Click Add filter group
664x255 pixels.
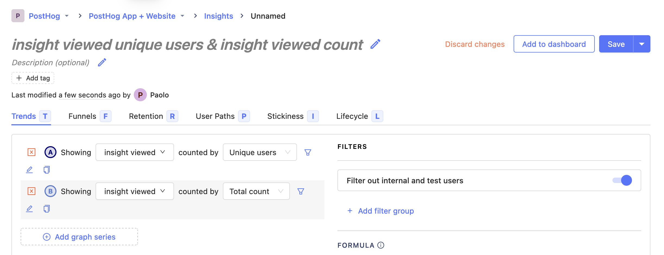point(380,211)
